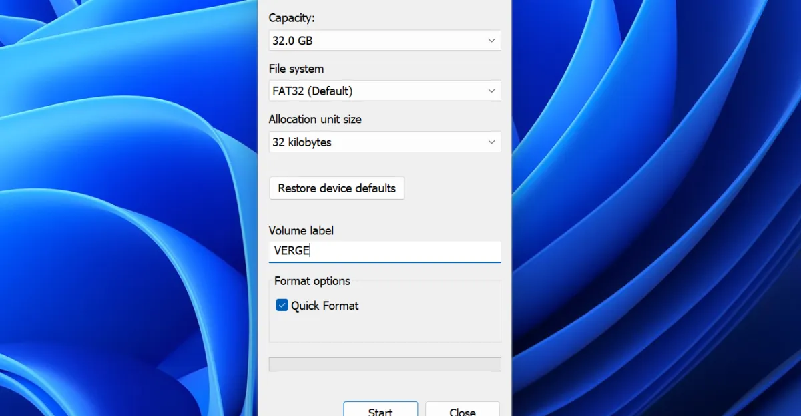Close the format dialog using Close button
Image resolution: width=801 pixels, height=416 pixels.
coord(462,409)
